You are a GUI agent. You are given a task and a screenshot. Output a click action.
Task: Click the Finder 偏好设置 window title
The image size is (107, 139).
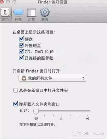tap(52, 2)
